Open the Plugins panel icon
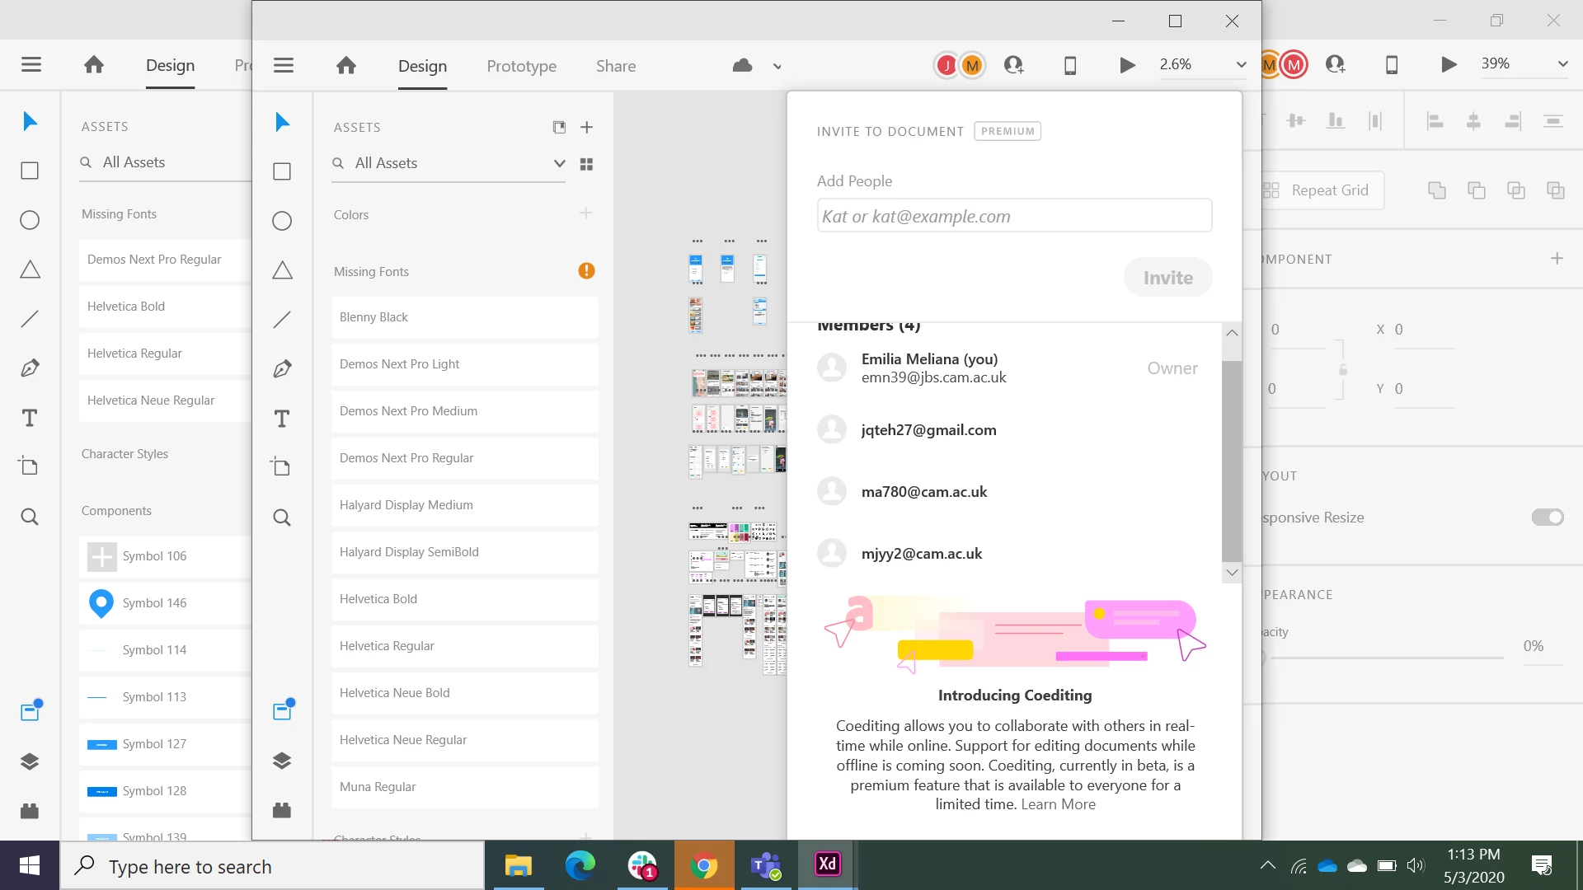This screenshot has width=1583, height=890. pyautogui.click(x=282, y=810)
